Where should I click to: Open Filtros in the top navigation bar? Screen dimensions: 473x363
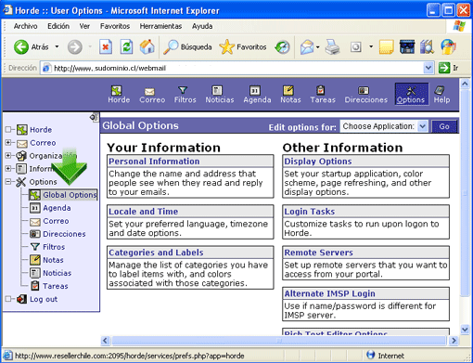tap(185, 95)
